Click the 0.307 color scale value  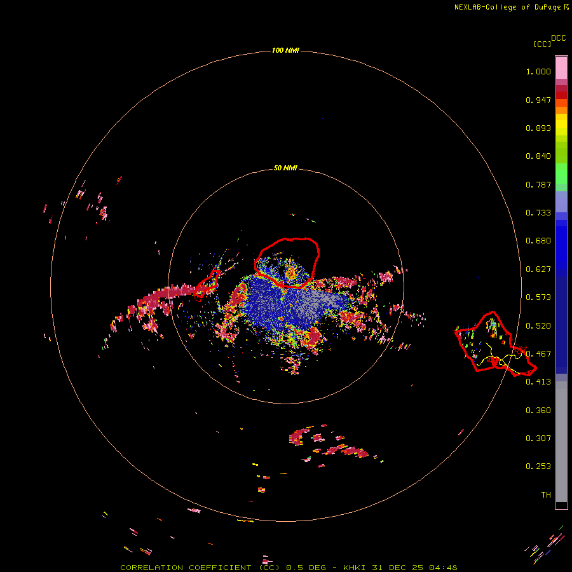tap(538, 439)
